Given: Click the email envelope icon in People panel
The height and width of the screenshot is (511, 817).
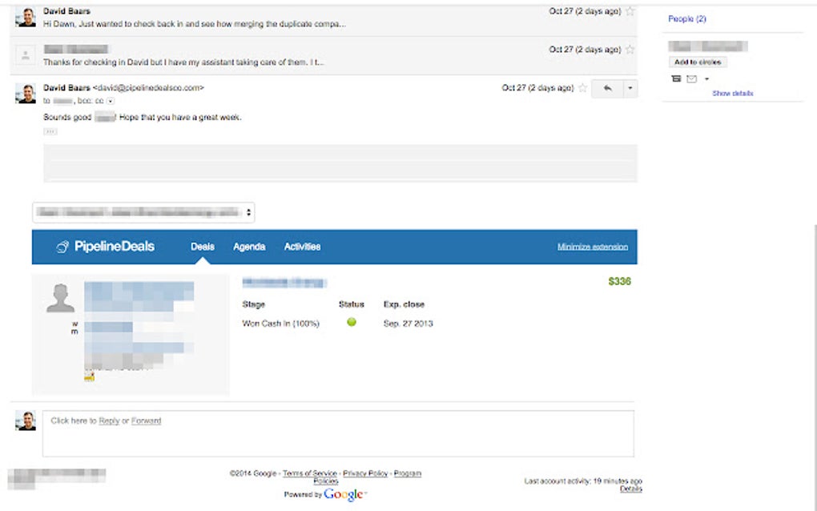Looking at the screenshot, I should pyautogui.click(x=691, y=78).
